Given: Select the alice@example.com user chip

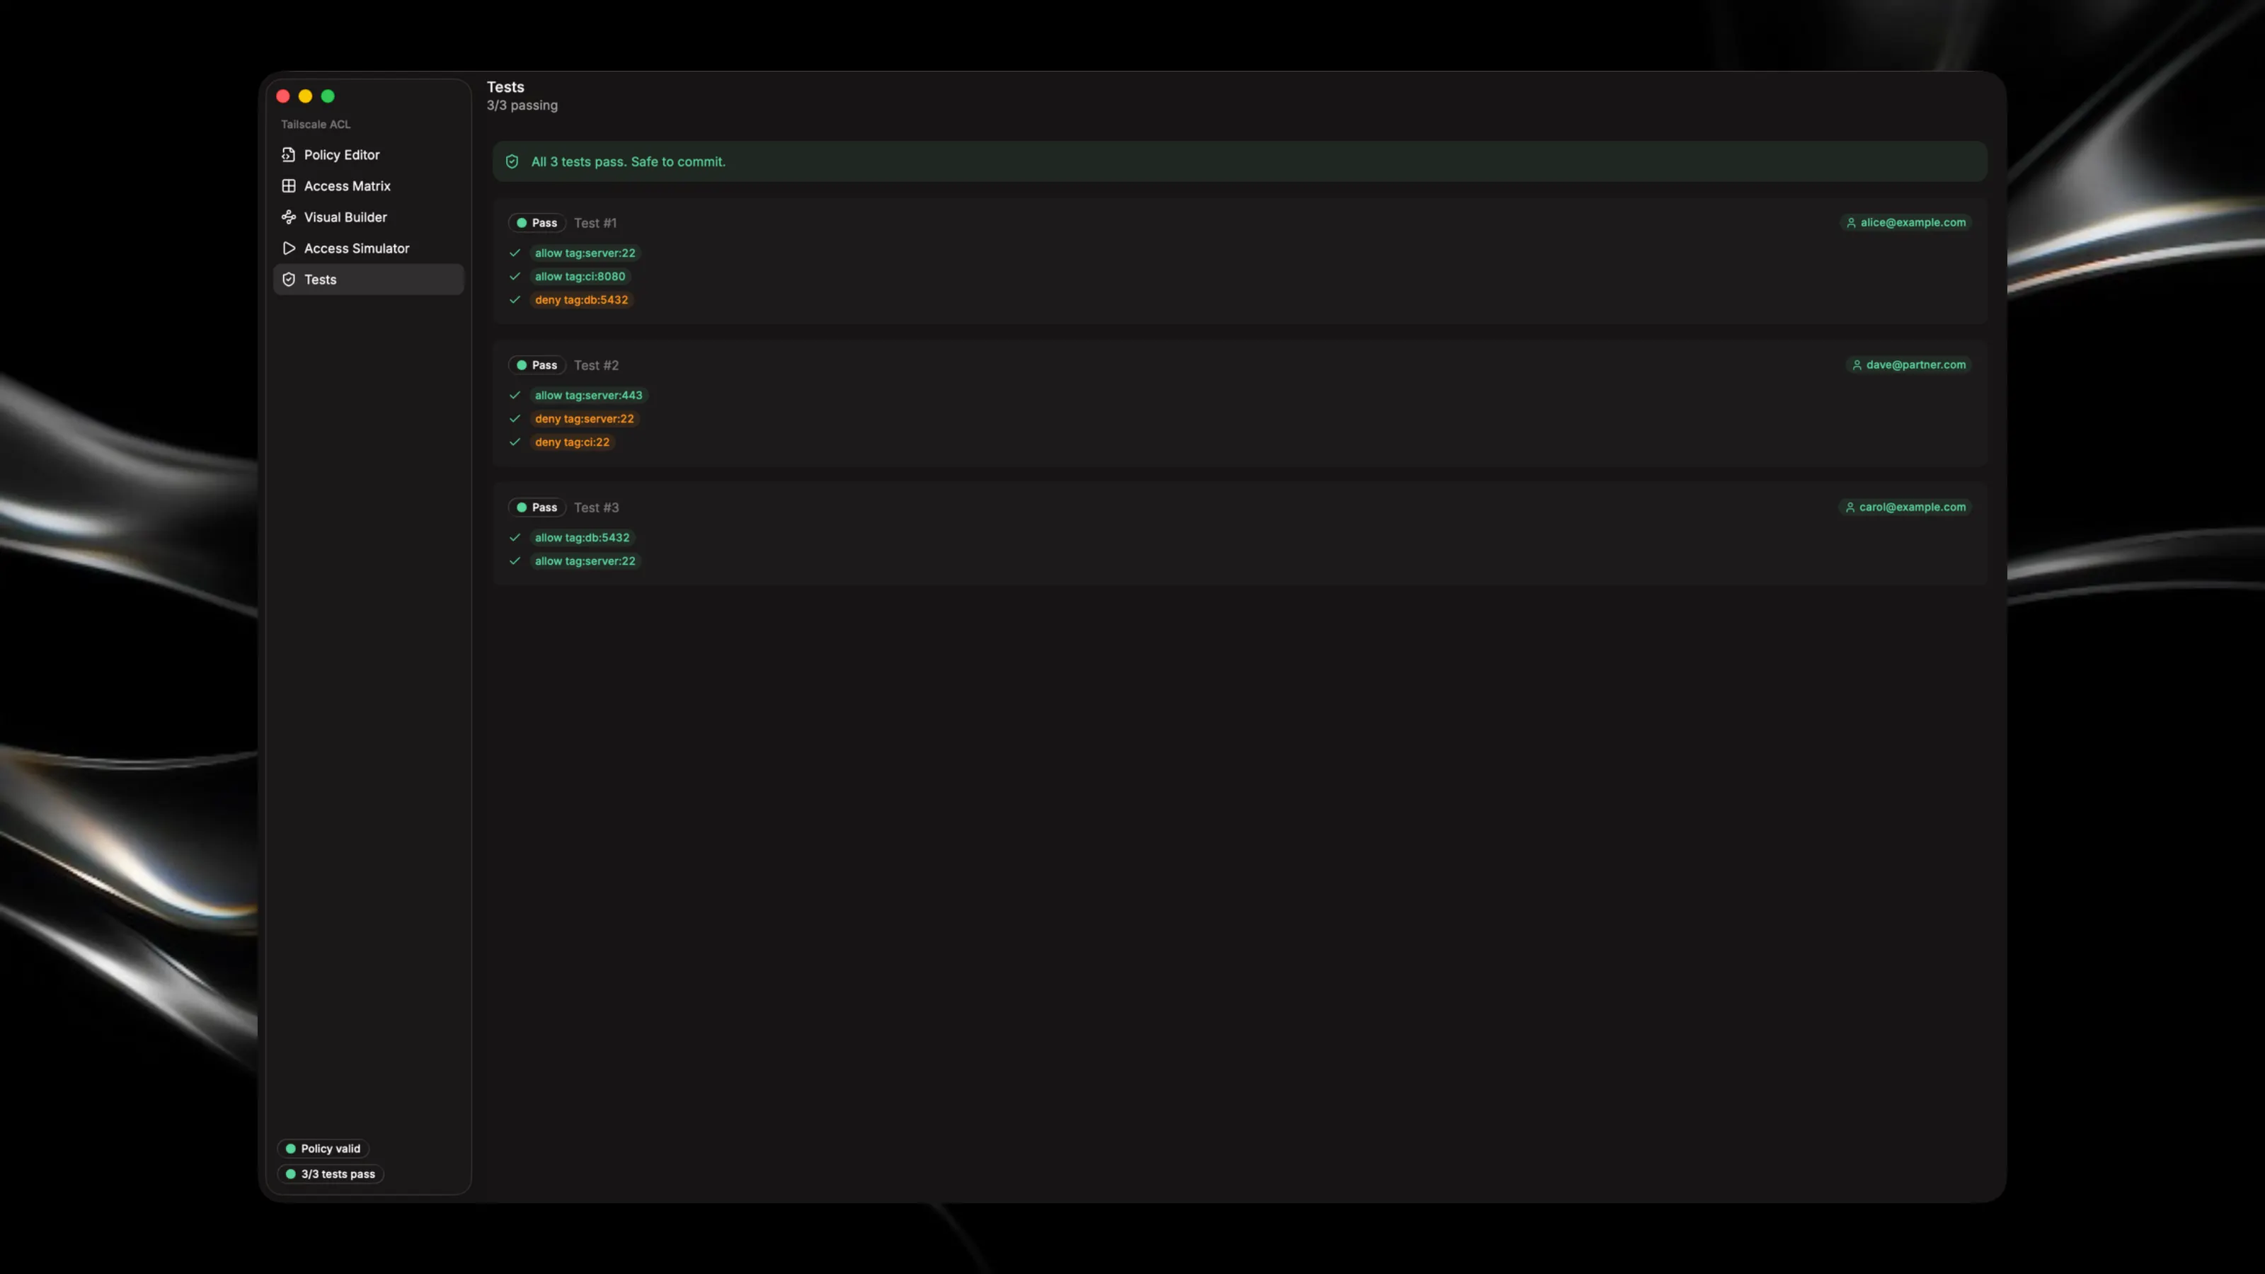Looking at the screenshot, I should (1905, 222).
